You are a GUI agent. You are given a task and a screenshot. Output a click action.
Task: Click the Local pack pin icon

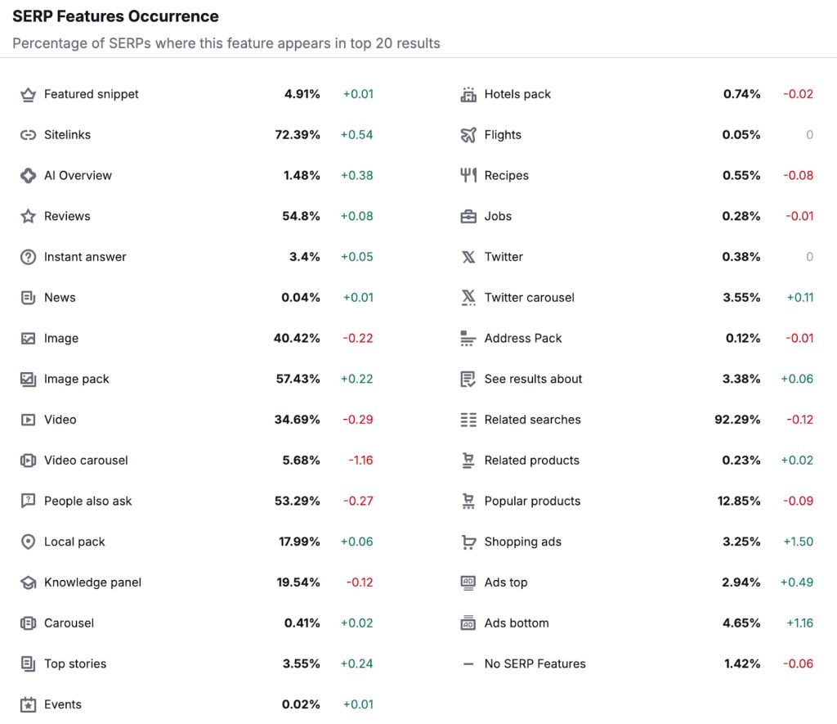(28, 542)
